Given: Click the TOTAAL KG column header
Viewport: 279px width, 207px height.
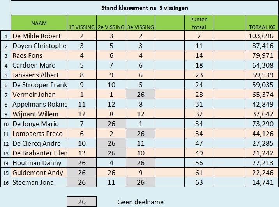Looking at the screenshot, I should tap(262, 23).
